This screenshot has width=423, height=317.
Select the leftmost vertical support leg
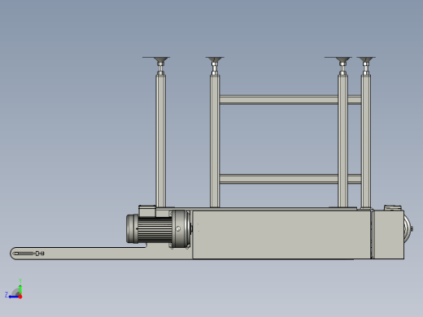(x=160, y=141)
